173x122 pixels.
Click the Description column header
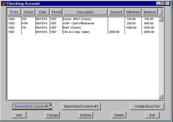tap(85, 12)
